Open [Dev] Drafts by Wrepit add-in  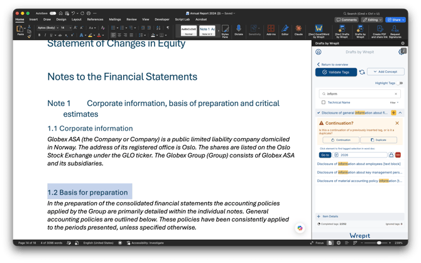coord(342,31)
